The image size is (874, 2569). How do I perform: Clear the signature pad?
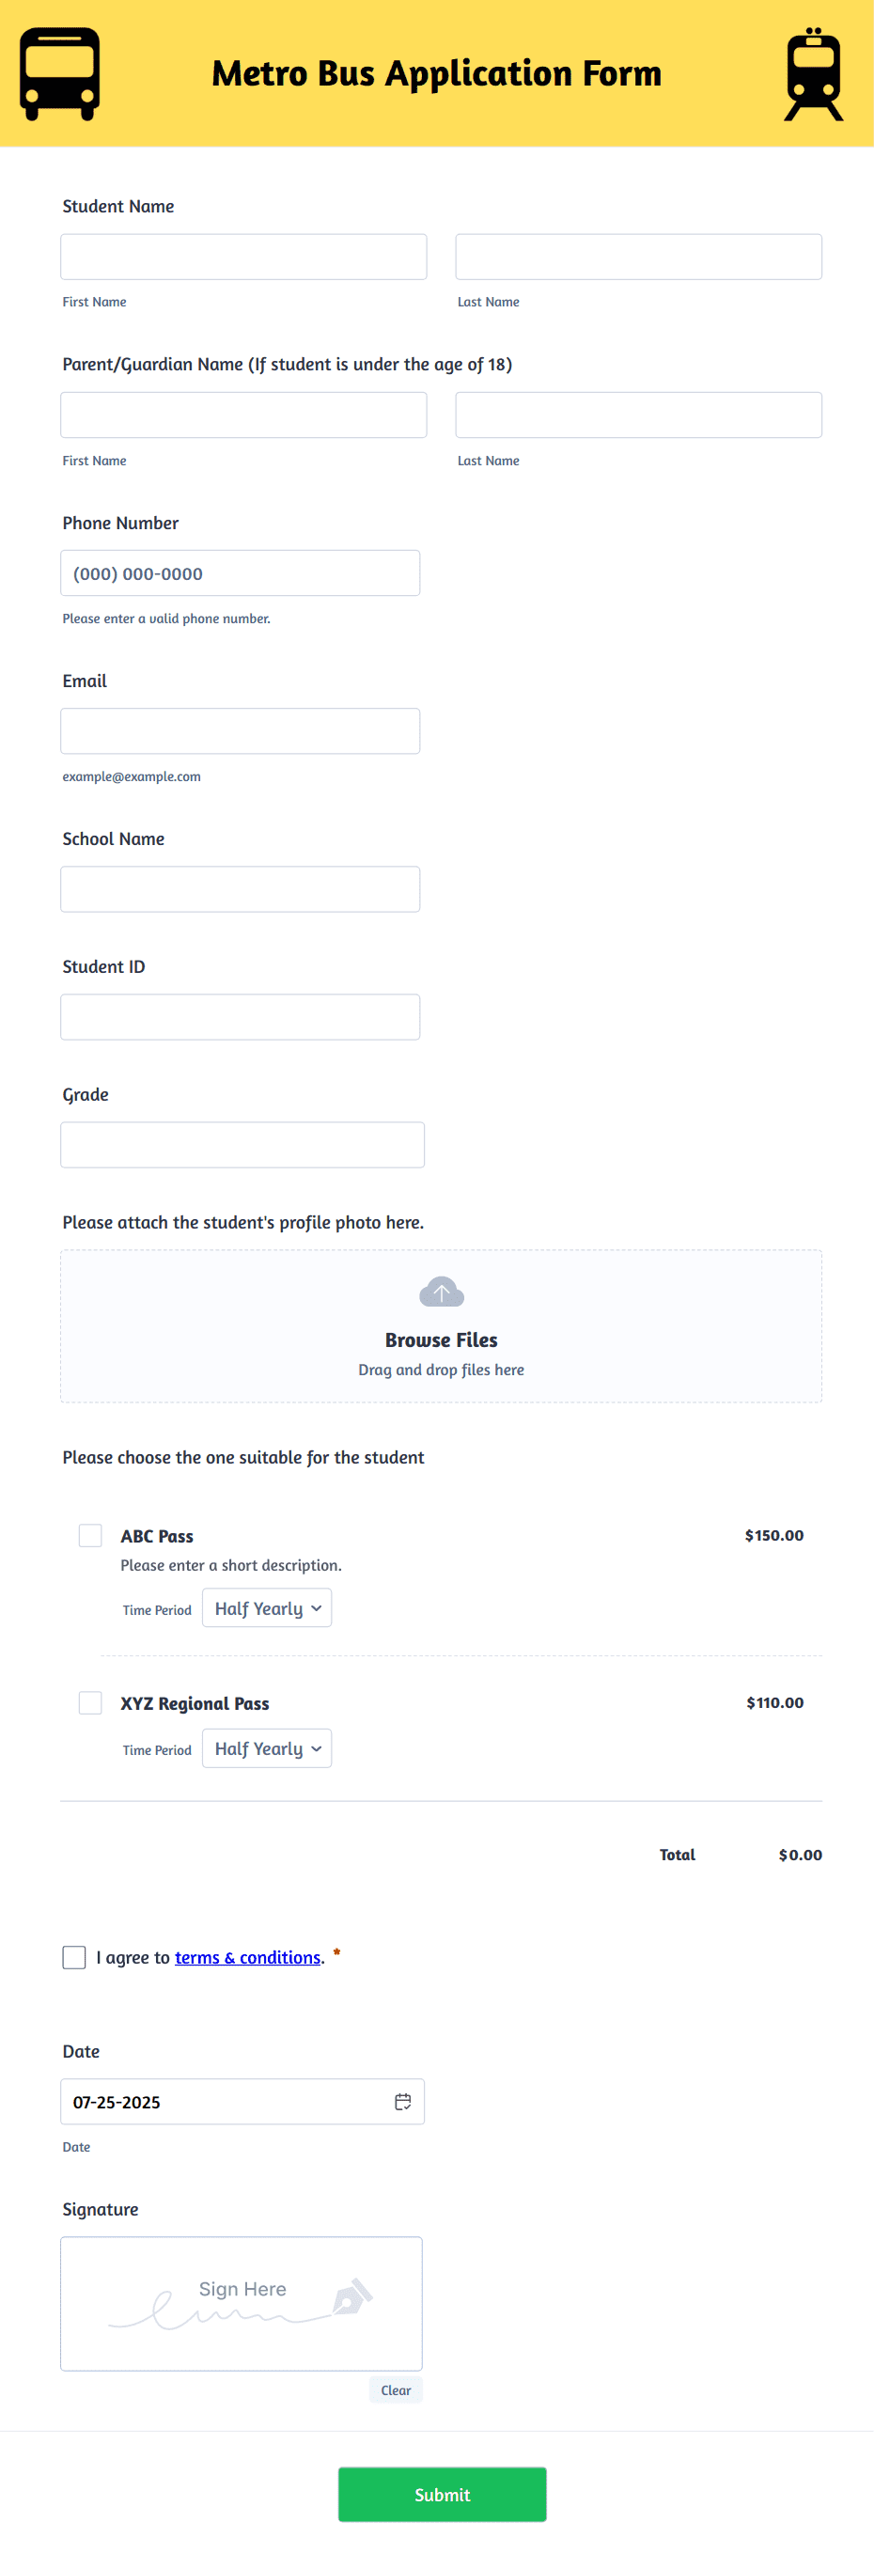pyautogui.click(x=395, y=2389)
